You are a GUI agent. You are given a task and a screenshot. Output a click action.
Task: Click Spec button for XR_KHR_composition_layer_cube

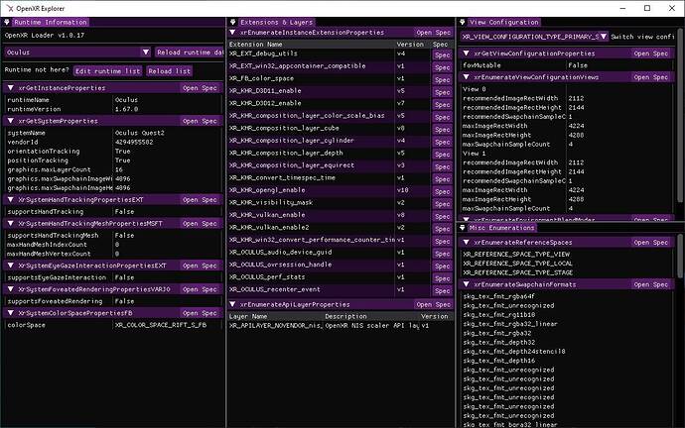443,130
